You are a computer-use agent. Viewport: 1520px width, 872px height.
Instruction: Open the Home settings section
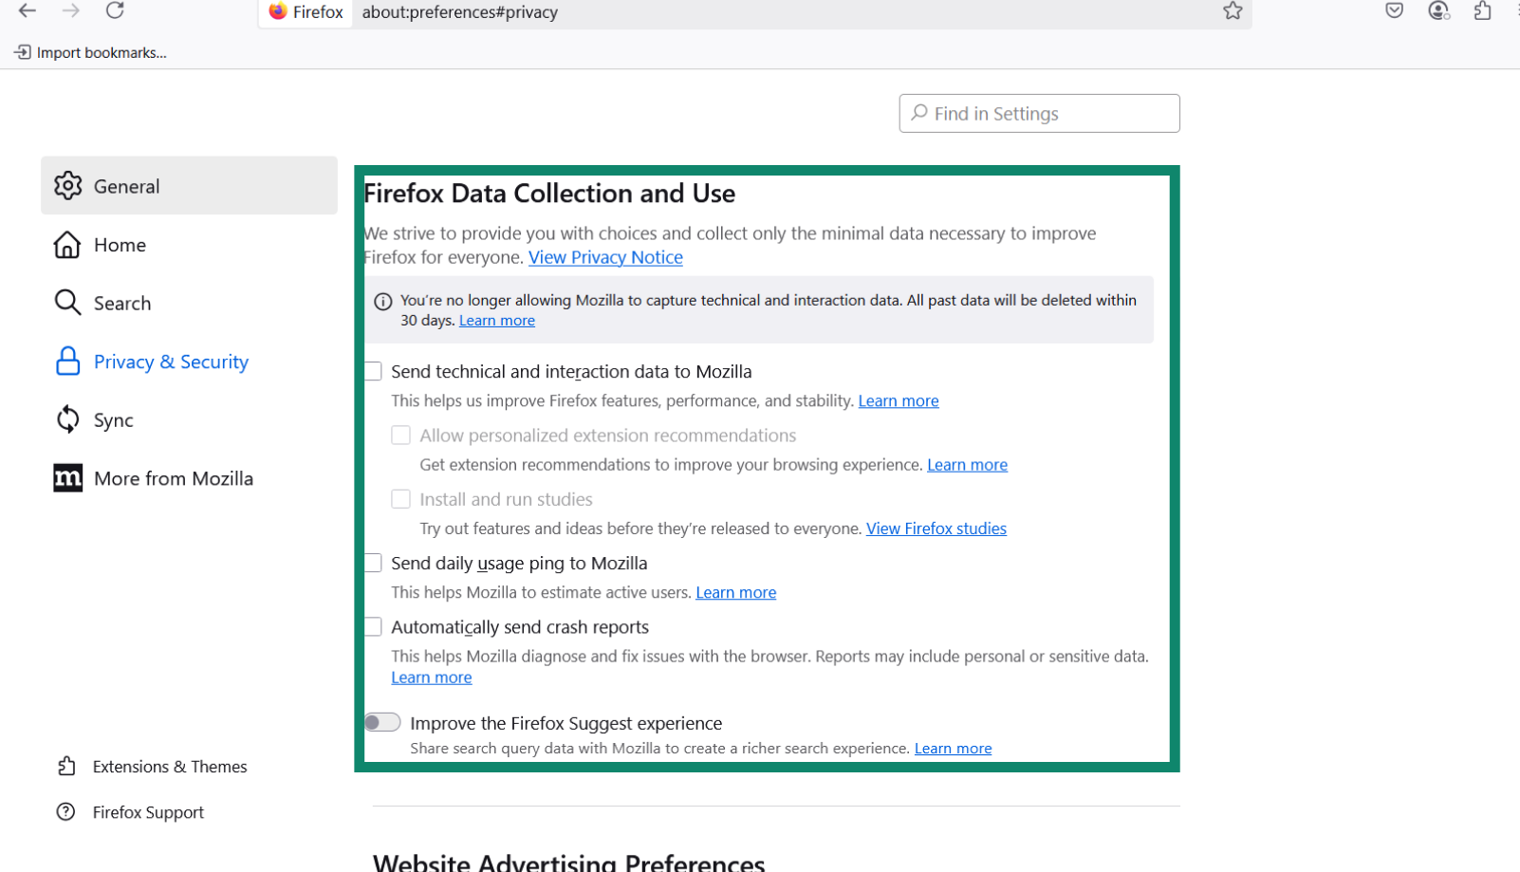[x=120, y=245]
